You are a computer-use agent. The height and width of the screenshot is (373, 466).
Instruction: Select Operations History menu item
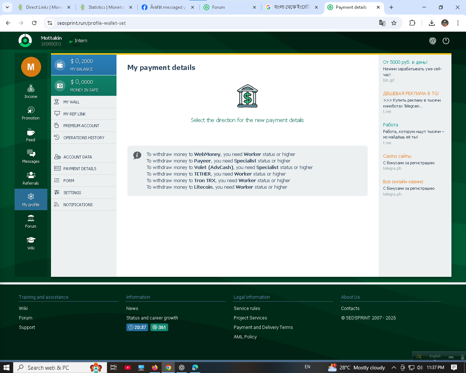tap(84, 138)
